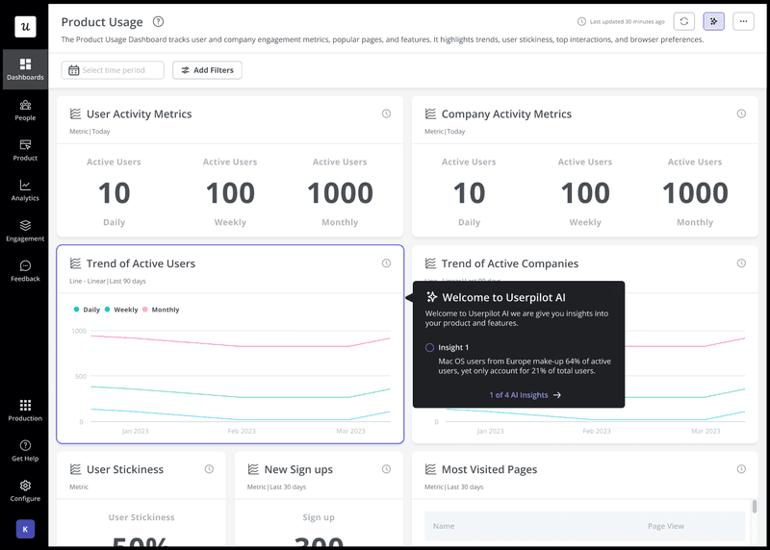Switch the Production environment selector
This screenshot has width=770, height=550.
pyautogui.click(x=25, y=411)
